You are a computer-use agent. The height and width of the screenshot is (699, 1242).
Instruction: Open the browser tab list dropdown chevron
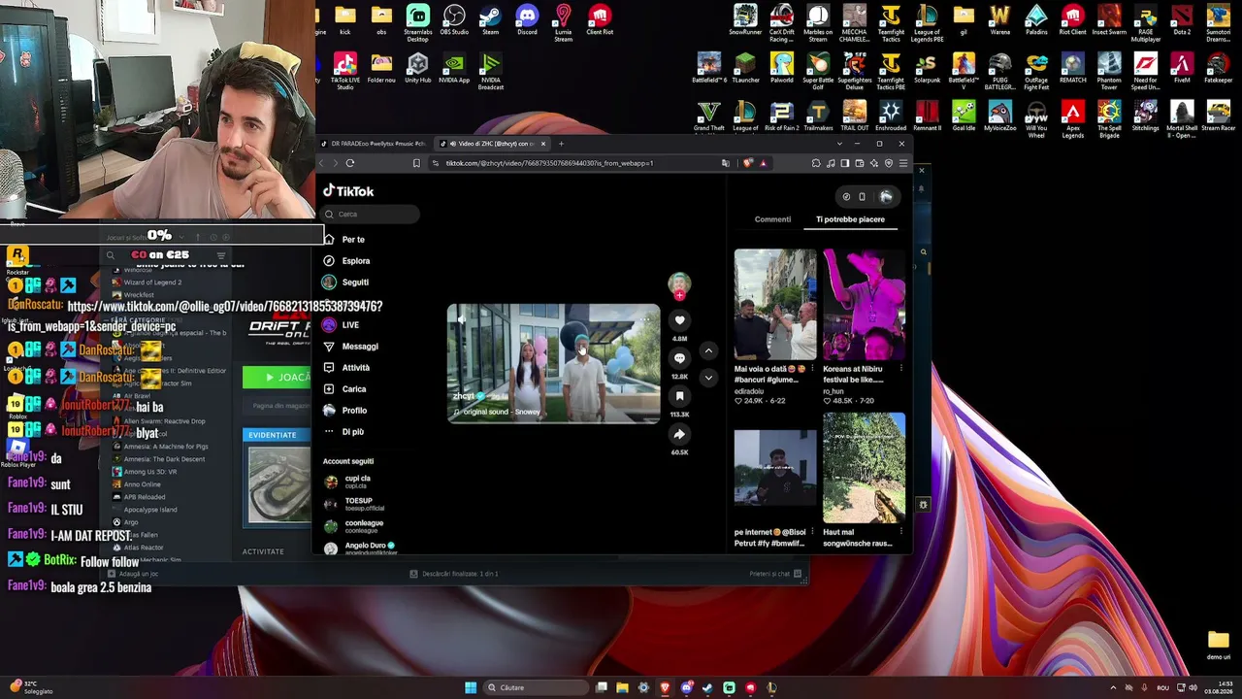coord(839,144)
